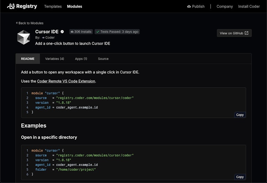This screenshot has height=183, width=267.
Task: Copy the first module code block
Action: pyautogui.click(x=240, y=115)
